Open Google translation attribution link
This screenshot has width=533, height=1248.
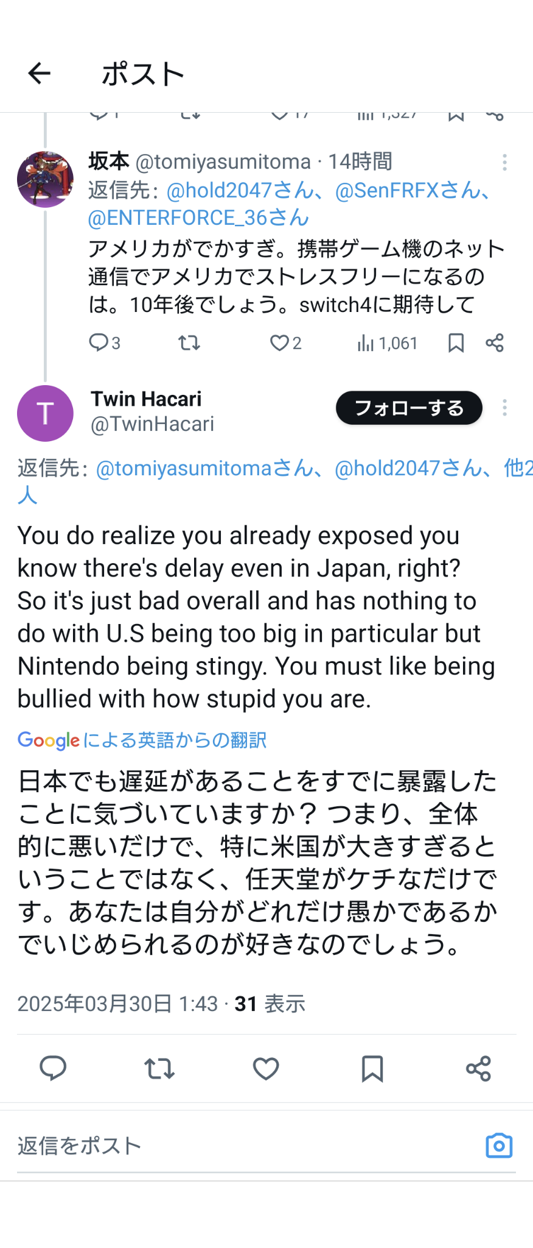click(x=142, y=740)
